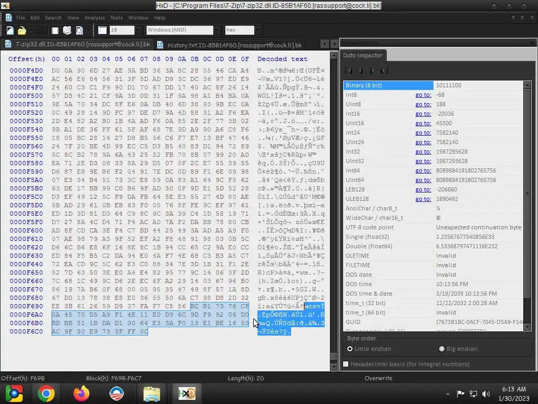Show hidden tray icons arrow

(x=448, y=393)
